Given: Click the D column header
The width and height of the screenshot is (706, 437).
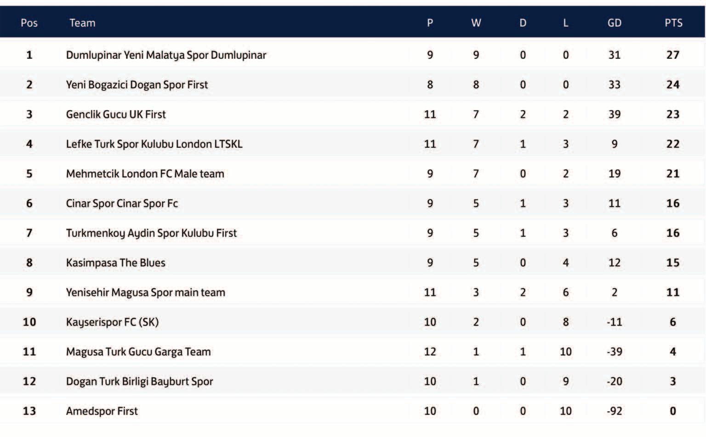Looking at the screenshot, I should pos(523,23).
